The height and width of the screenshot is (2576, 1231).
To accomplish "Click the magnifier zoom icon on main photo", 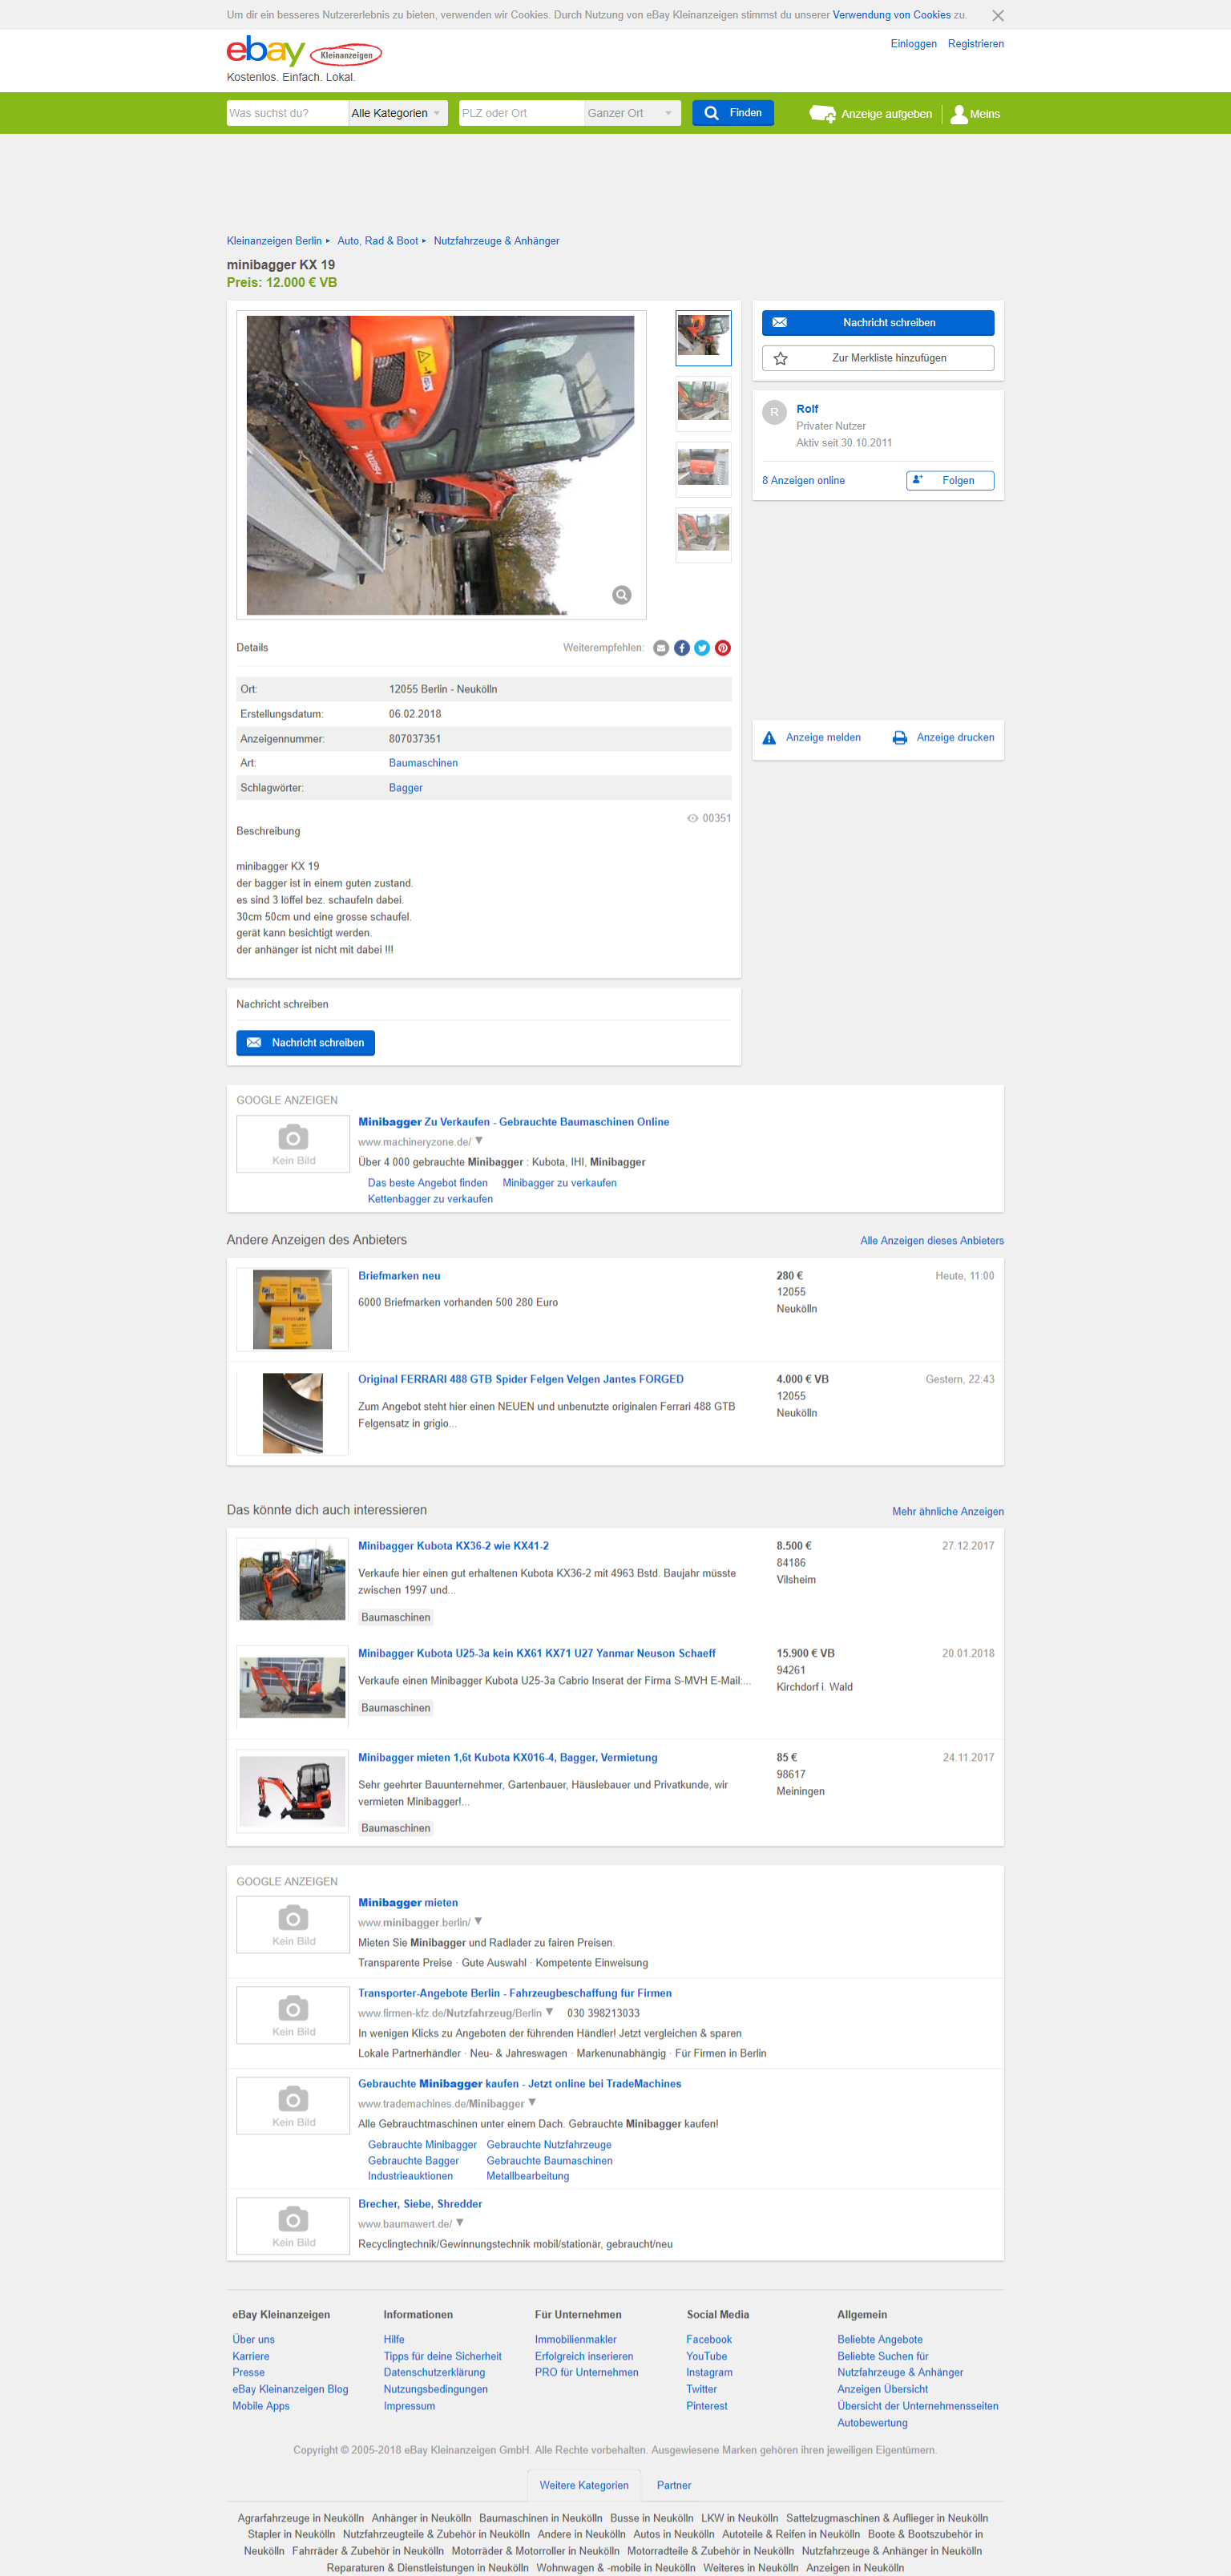I will 621,595.
